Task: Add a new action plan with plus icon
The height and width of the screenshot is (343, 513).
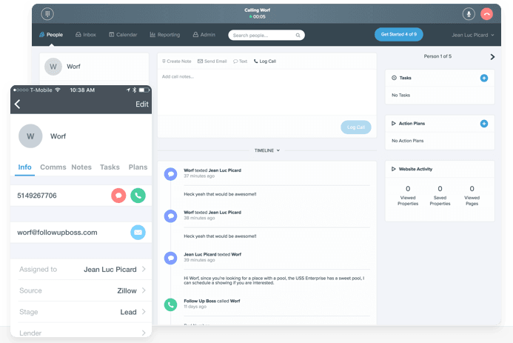Action: pyautogui.click(x=483, y=124)
